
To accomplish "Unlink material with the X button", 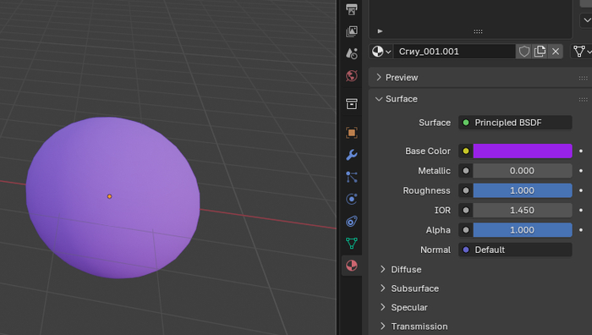I will click(556, 52).
